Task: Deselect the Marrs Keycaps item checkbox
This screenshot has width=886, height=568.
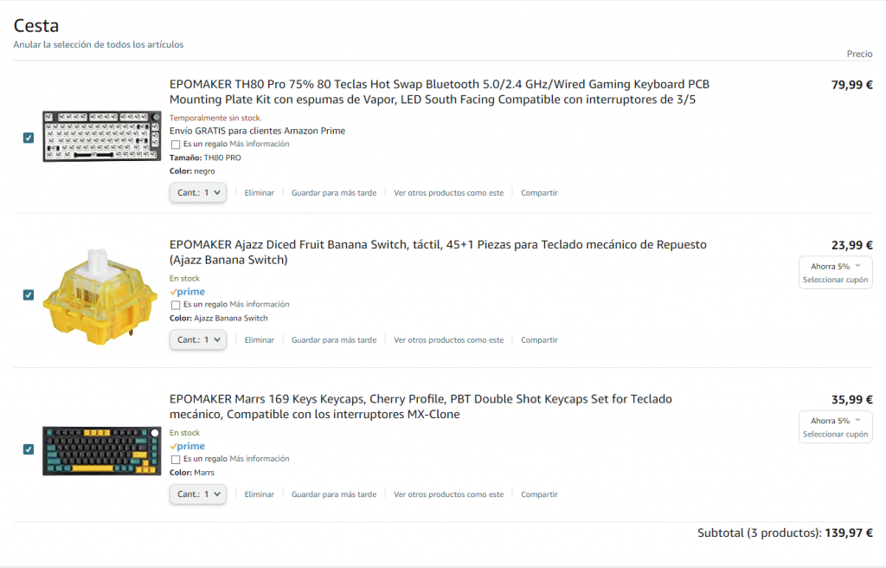Action: click(29, 449)
